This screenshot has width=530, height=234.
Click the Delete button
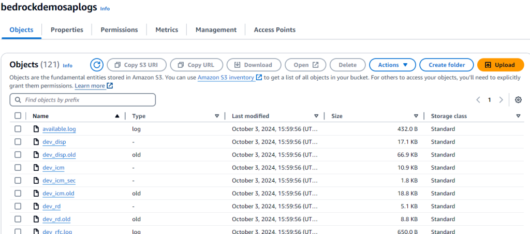pyautogui.click(x=347, y=65)
